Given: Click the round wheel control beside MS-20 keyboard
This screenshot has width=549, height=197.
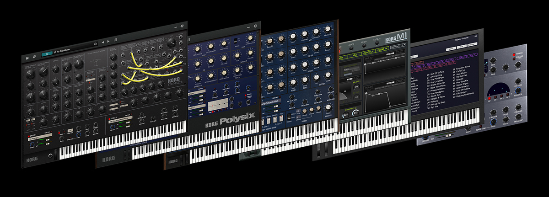Looking at the screenshot, I should [50, 156].
